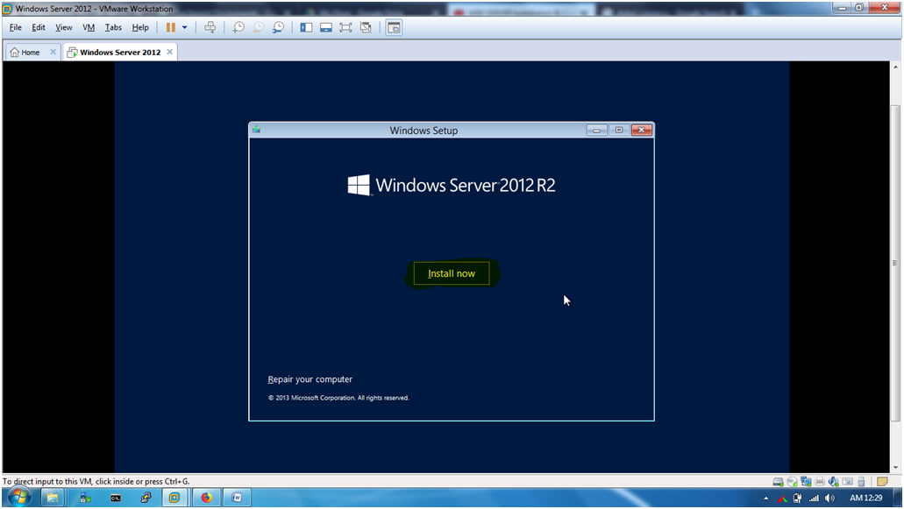Click the network adapter status icon
This screenshot has height=509, width=904.
(x=806, y=481)
